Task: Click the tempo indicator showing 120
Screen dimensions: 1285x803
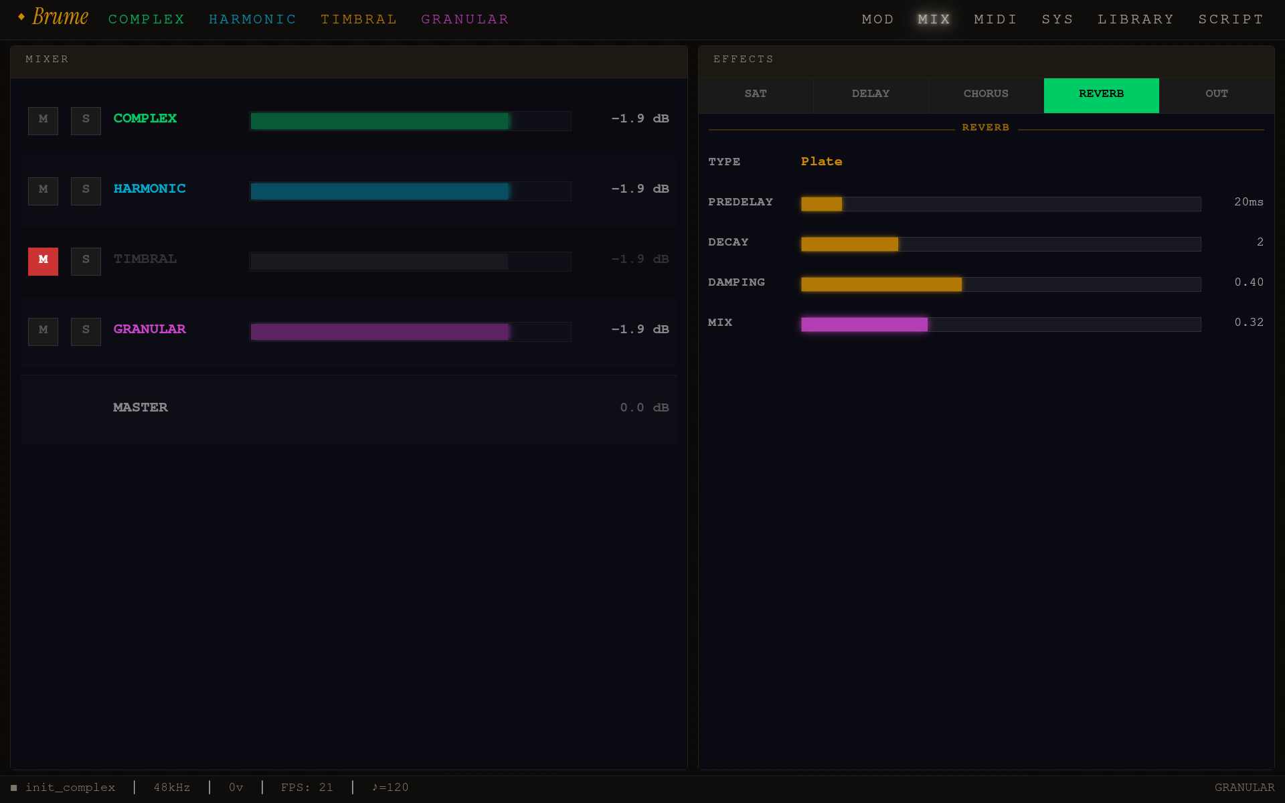Action: click(x=390, y=788)
